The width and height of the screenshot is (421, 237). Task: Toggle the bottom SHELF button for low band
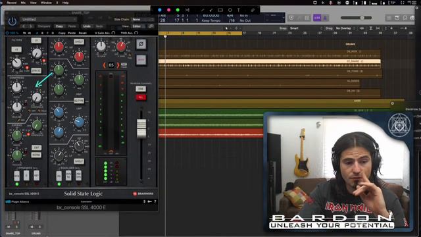79,161
